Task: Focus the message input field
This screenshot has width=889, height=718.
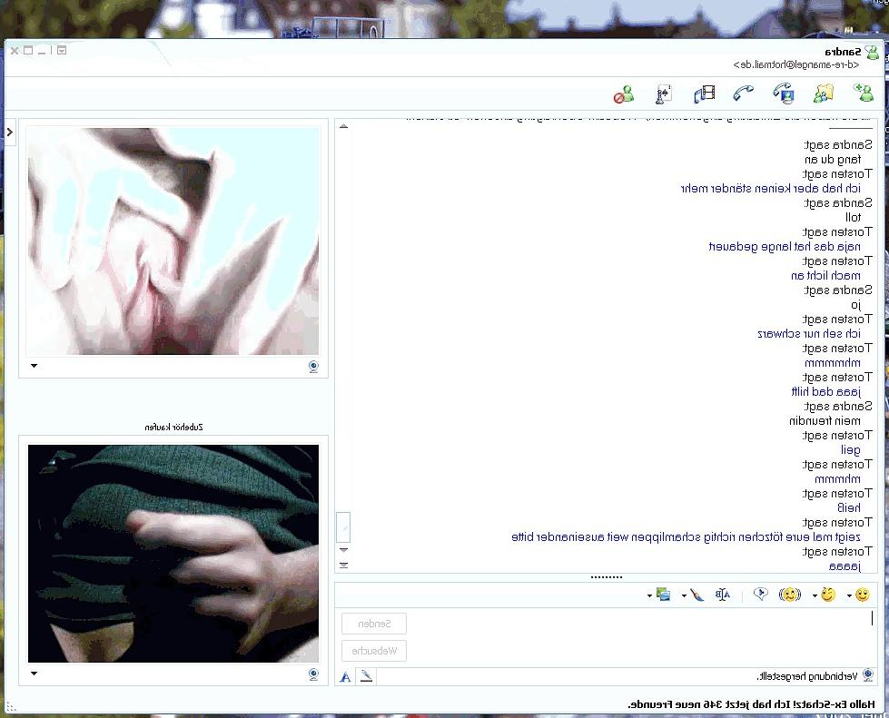Action: [643, 637]
